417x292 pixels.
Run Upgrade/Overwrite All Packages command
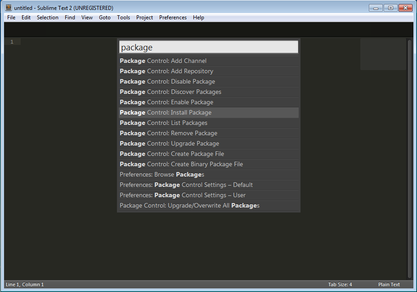coord(209,206)
